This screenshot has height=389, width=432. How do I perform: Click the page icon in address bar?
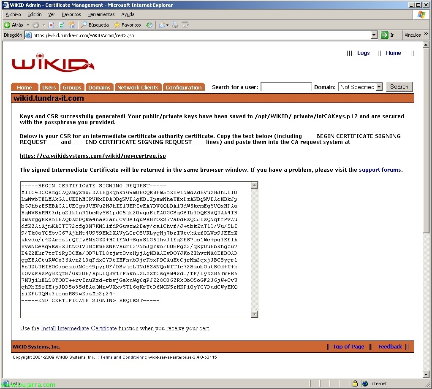[x=28, y=35]
